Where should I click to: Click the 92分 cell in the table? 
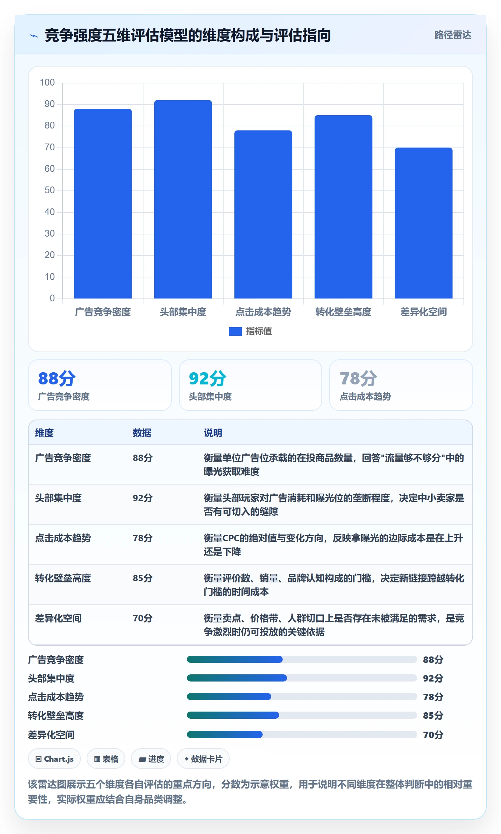tap(143, 498)
